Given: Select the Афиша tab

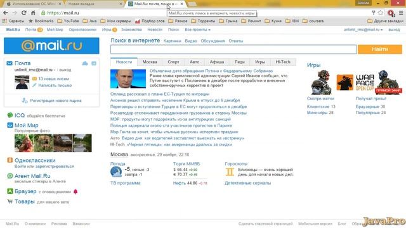Looking at the screenshot, I should pyautogui.click(x=217, y=62).
